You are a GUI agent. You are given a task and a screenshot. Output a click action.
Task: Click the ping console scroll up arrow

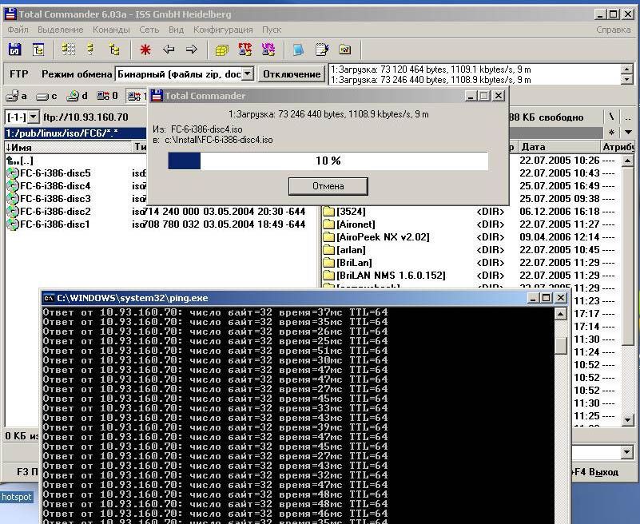[x=561, y=314]
